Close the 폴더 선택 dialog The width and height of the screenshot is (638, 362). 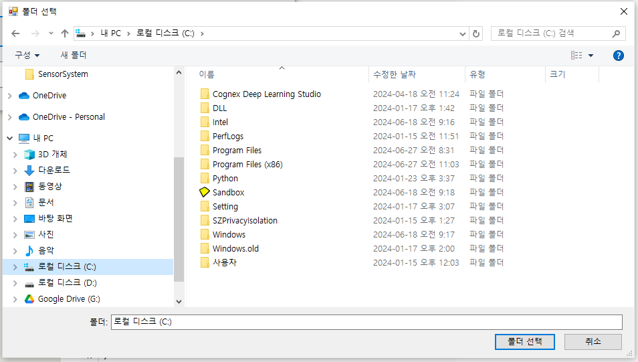point(624,11)
